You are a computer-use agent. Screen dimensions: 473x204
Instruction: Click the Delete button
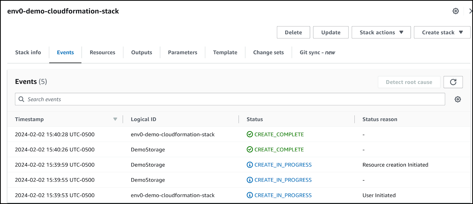tap(294, 32)
